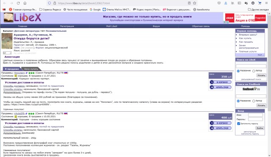Click the browser forward arrow

click(11, 3)
